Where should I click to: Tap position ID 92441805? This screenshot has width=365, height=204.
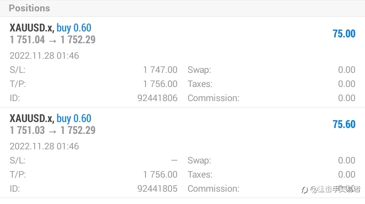[x=157, y=189]
